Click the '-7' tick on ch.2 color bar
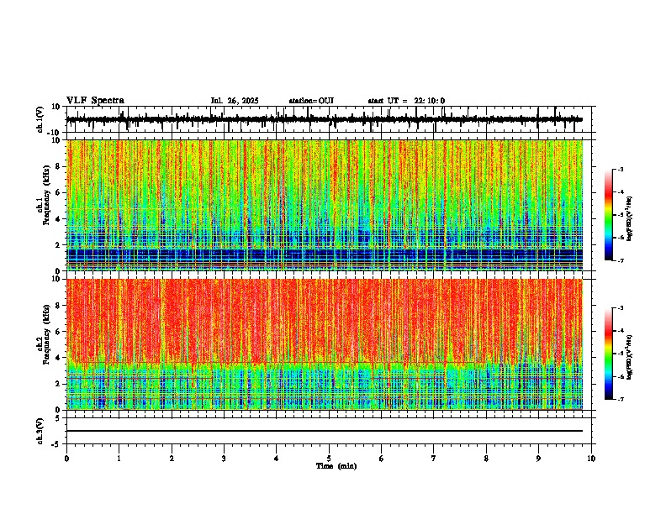The width and height of the screenshot is (666, 514). point(620,399)
